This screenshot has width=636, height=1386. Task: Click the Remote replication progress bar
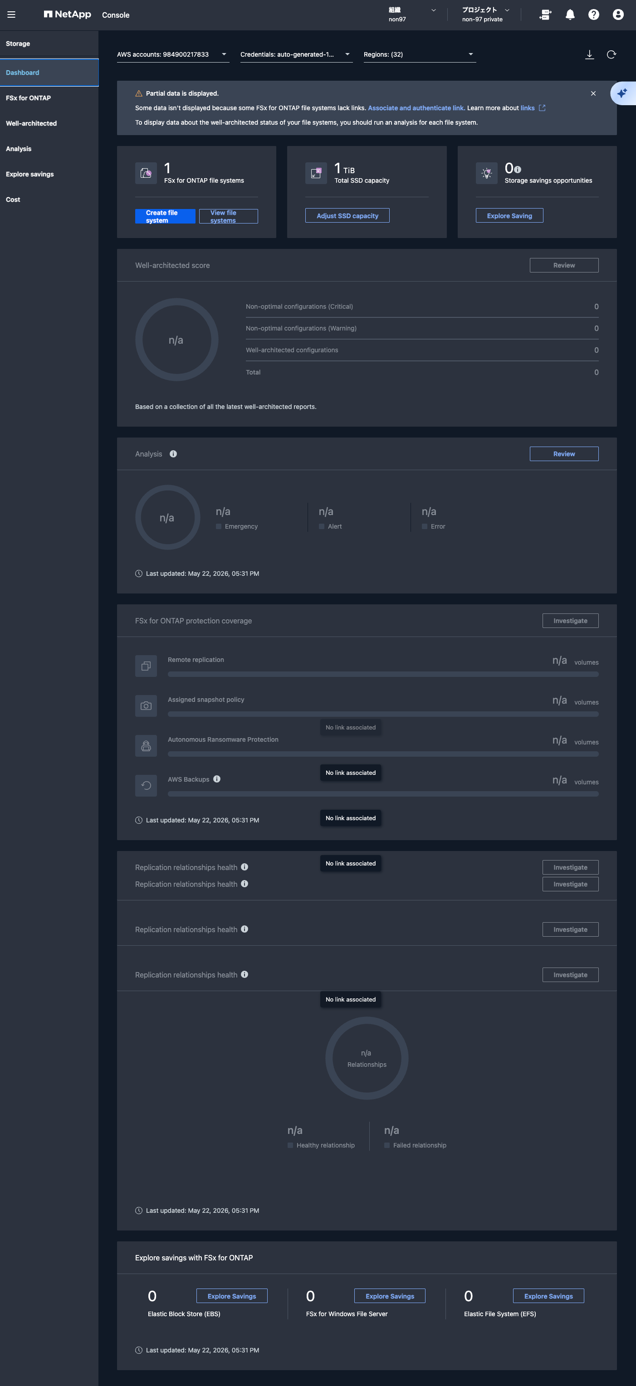[383, 674]
